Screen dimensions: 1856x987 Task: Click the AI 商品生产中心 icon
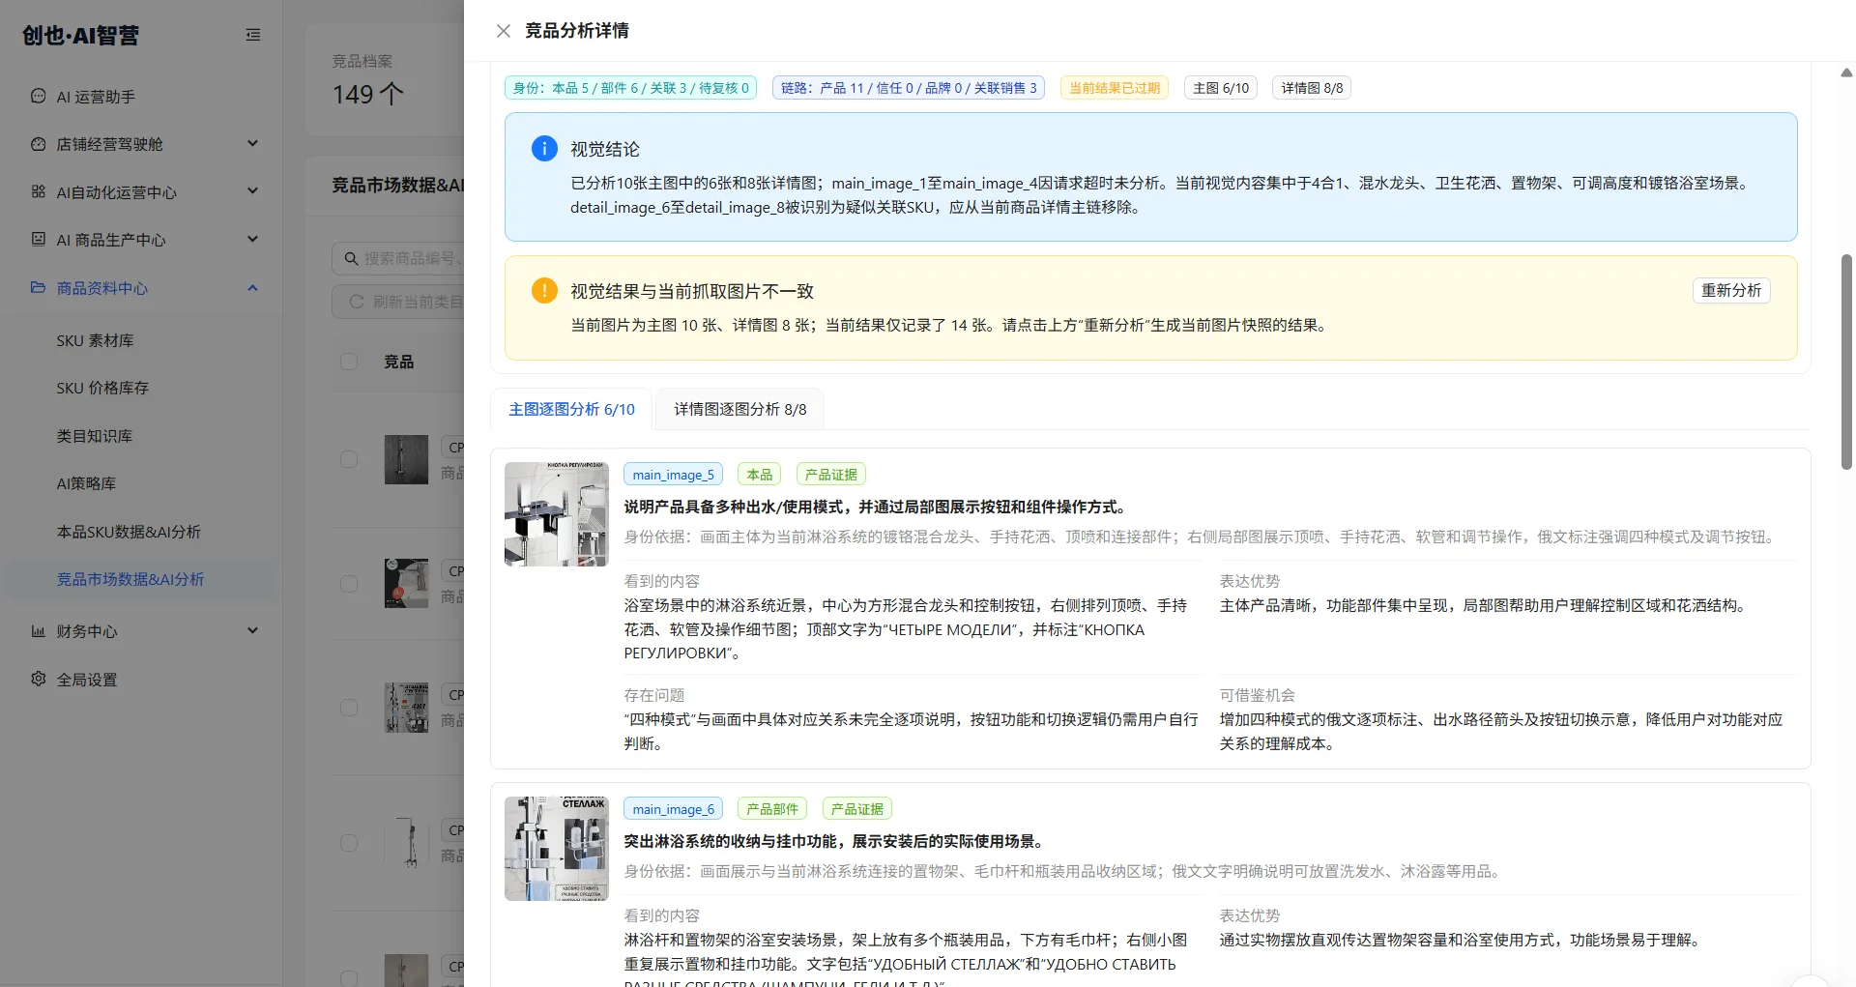tap(39, 239)
